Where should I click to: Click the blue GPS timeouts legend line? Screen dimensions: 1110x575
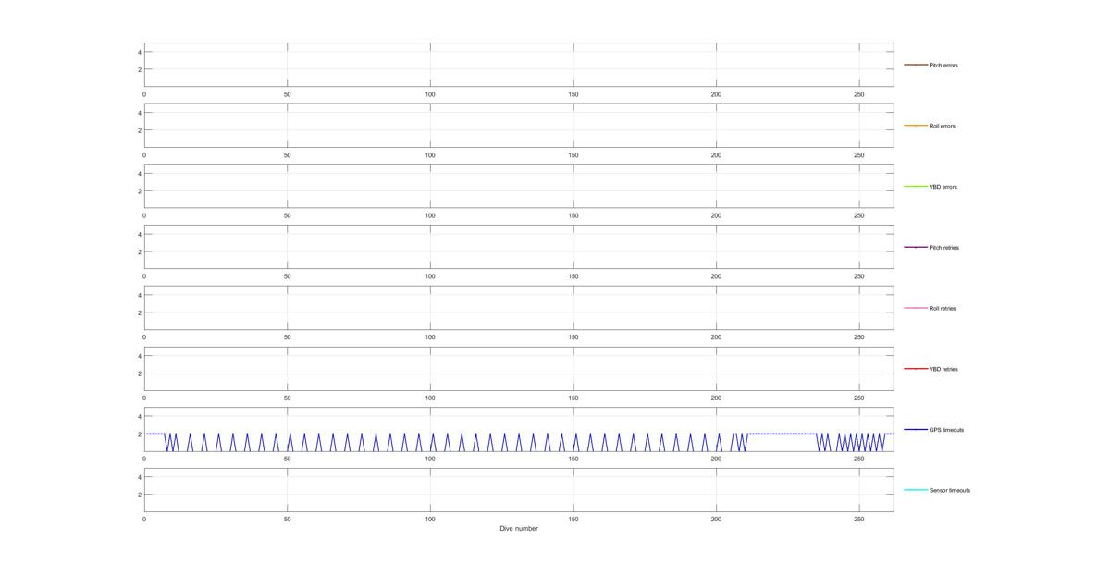[x=916, y=429]
